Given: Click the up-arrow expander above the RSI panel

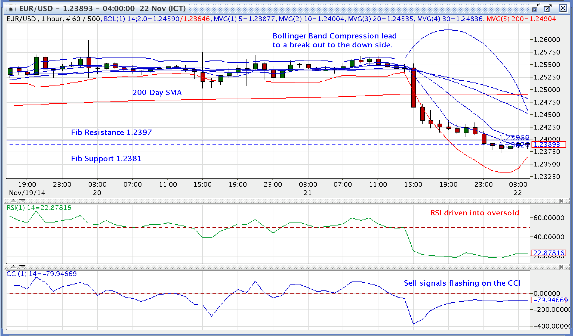Looking at the screenshot, I should 13,201.
